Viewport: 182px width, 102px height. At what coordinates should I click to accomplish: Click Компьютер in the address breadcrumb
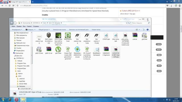[x=26, y=23]
